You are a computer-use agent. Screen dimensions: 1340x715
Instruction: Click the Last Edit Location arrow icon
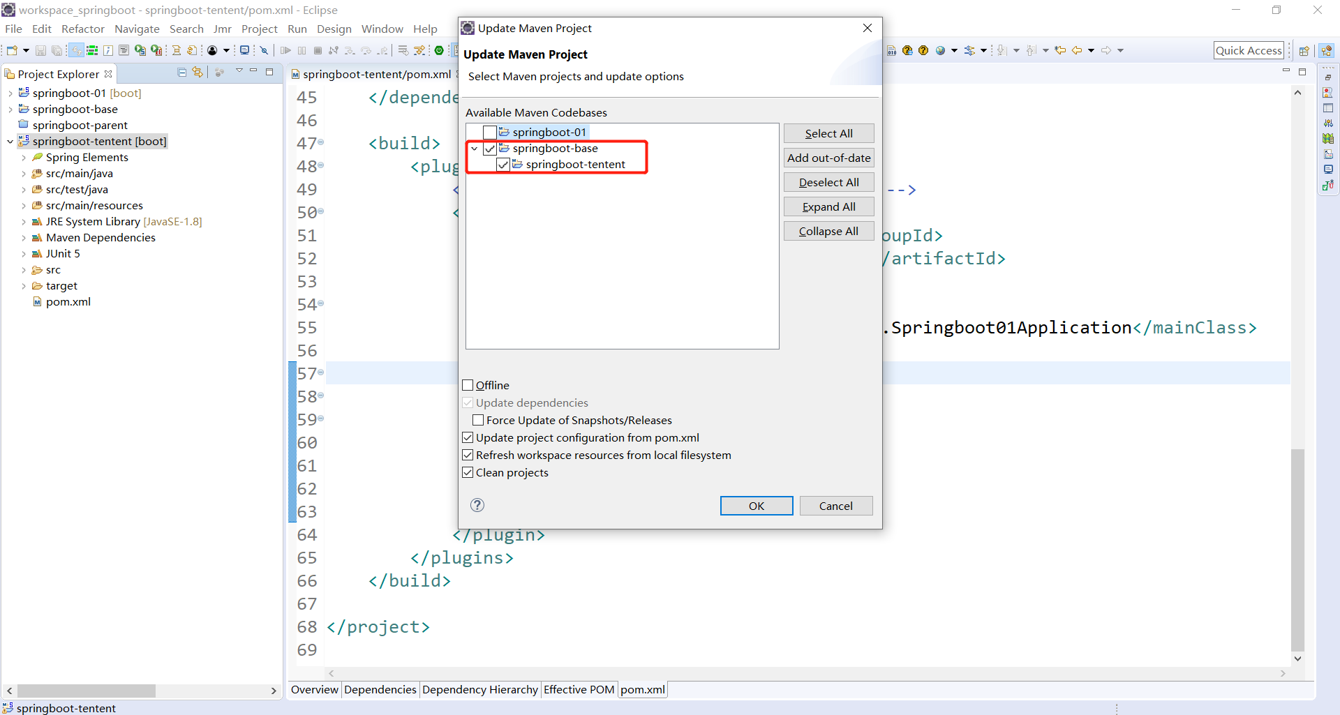click(1060, 50)
